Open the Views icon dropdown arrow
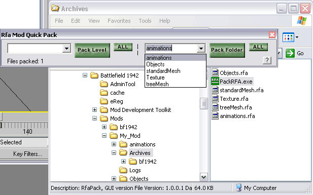313x195 pixels. click(x=297, y=37)
